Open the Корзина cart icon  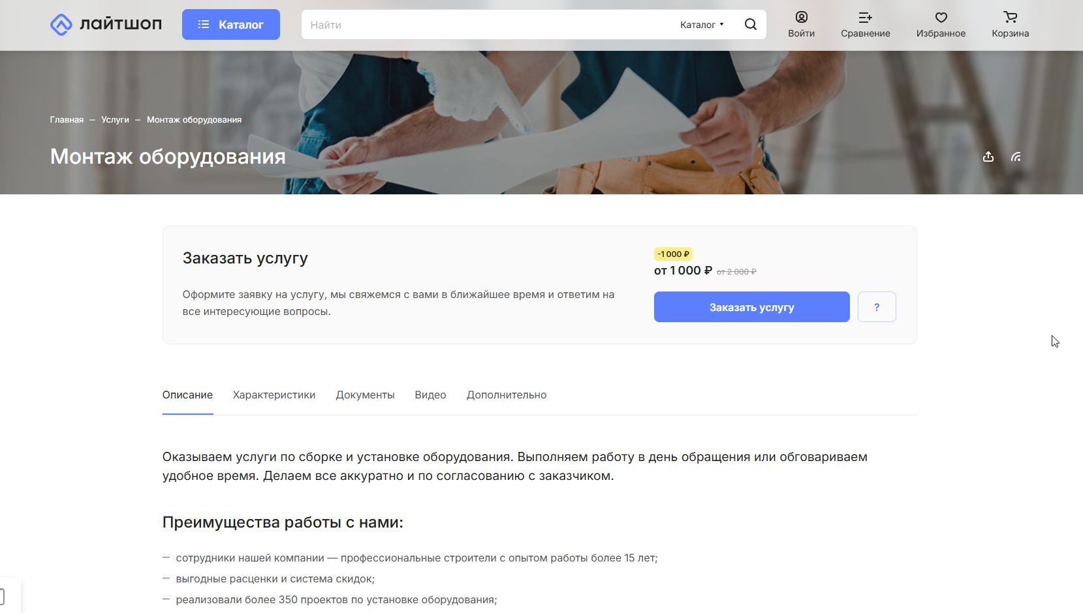(1010, 25)
